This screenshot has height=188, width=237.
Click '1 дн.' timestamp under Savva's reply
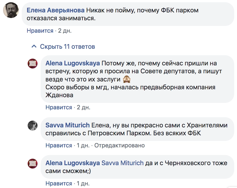[83, 145]
